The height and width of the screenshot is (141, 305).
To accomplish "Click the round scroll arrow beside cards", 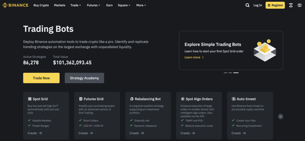I will [x=281, y=117].
